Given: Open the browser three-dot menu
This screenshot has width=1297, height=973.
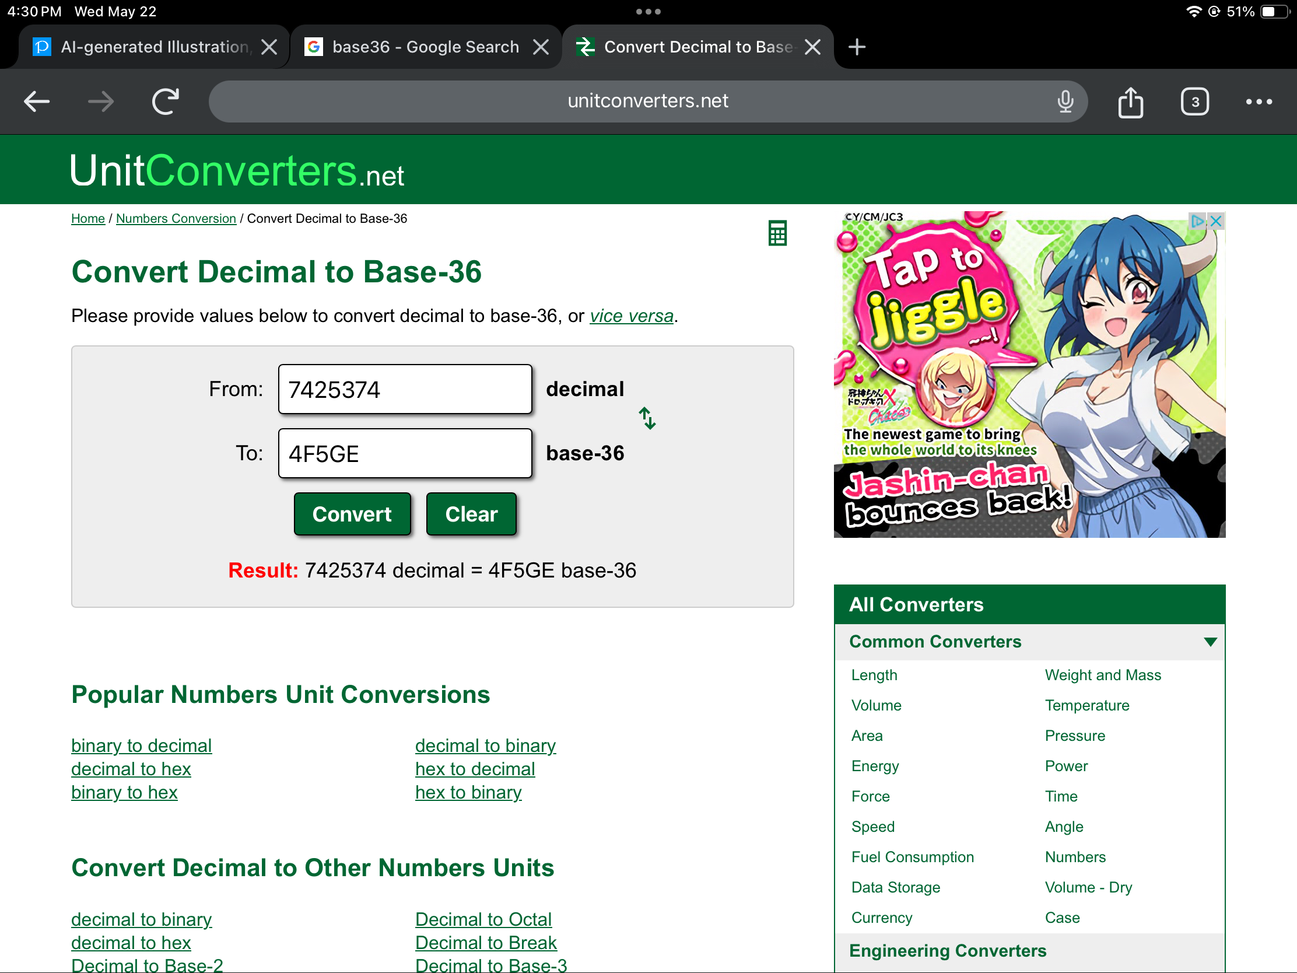Looking at the screenshot, I should coord(1259,102).
